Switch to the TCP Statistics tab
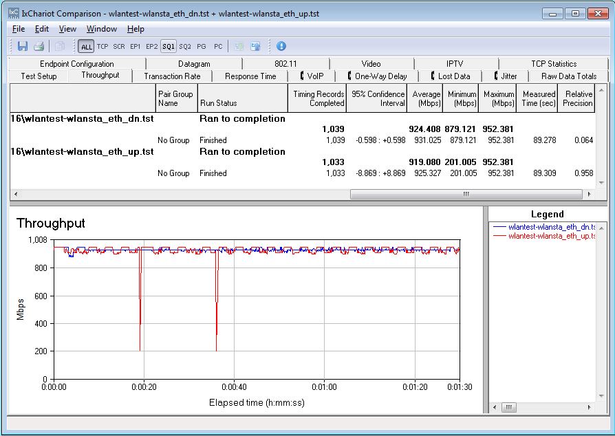This screenshot has width=615, height=436. coord(554,64)
